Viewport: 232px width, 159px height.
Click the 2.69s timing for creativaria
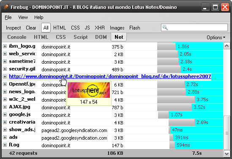[x=202, y=122]
